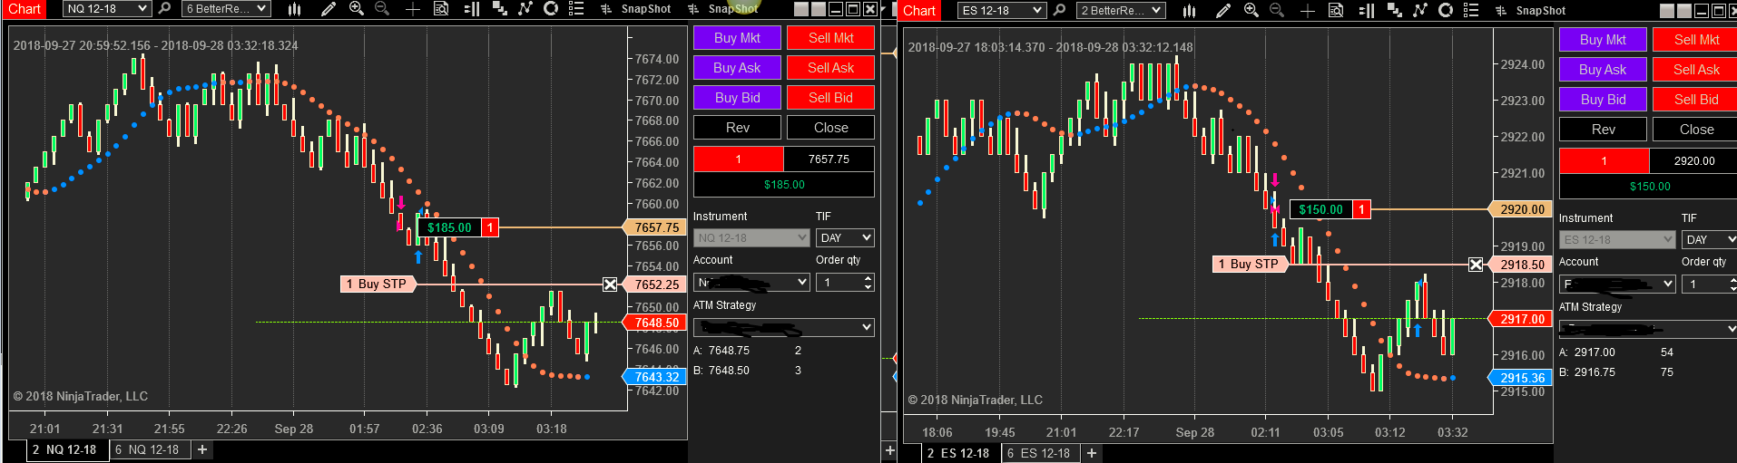Zoom out on the ES chart
Viewport: 1737px width, 463px height.
[x=1277, y=11]
